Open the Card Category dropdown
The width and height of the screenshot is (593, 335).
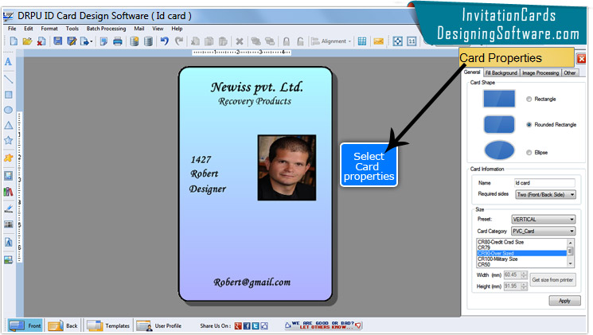pyautogui.click(x=543, y=231)
